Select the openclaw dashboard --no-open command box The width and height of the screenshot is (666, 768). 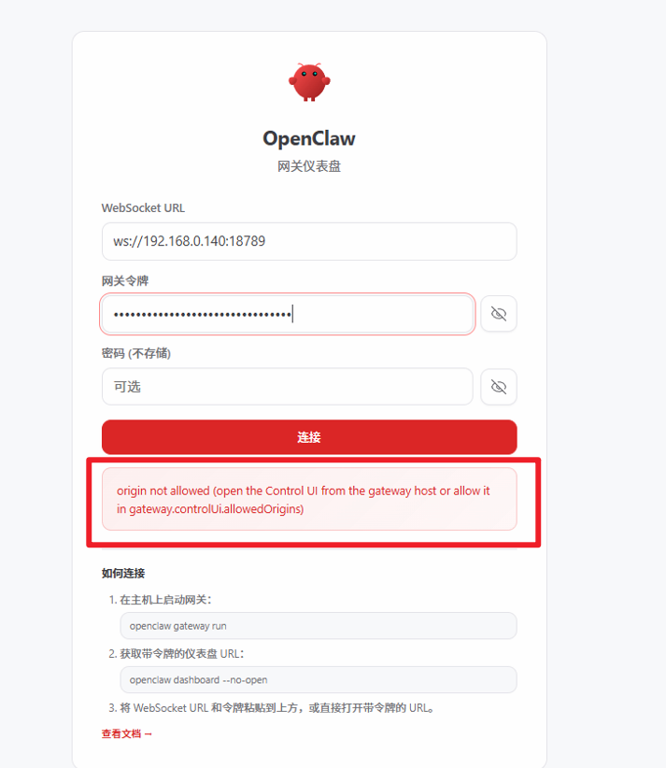[319, 680]
